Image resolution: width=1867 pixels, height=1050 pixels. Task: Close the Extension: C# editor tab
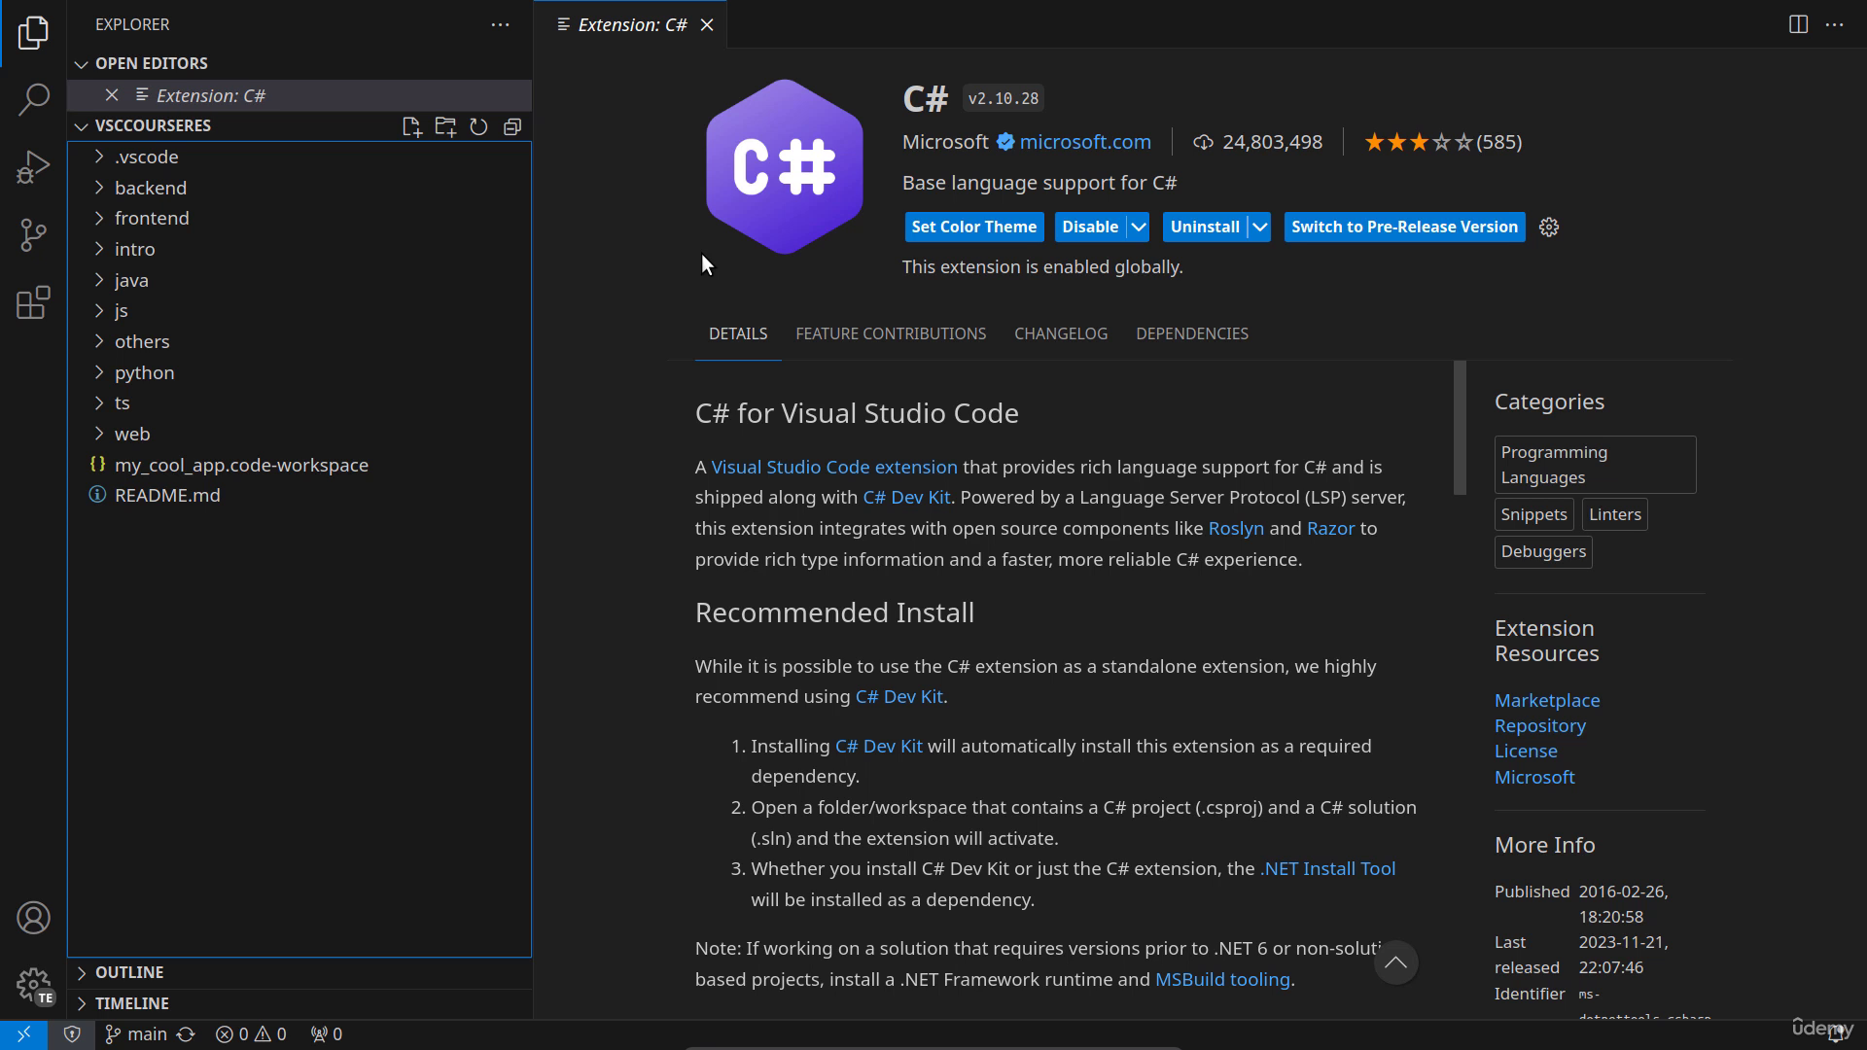click(707, 24)
